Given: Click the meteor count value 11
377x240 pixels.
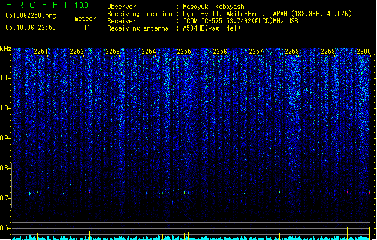Looking at the screenshot, I should tap(87, 28).
